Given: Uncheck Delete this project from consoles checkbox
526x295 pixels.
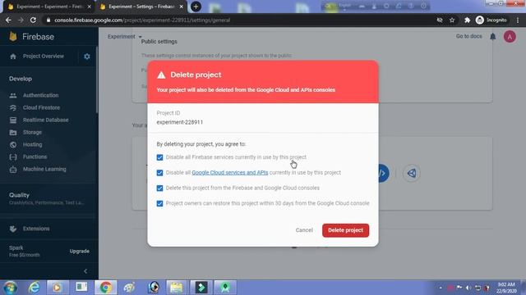Looking at the screenshot, I should point(159,188).
